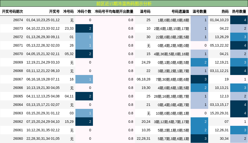This screenshot has width=248, height=143.
Task: Click draw numbers 05,13,22,26,32 02,03
Action: (x=43, y=45)
